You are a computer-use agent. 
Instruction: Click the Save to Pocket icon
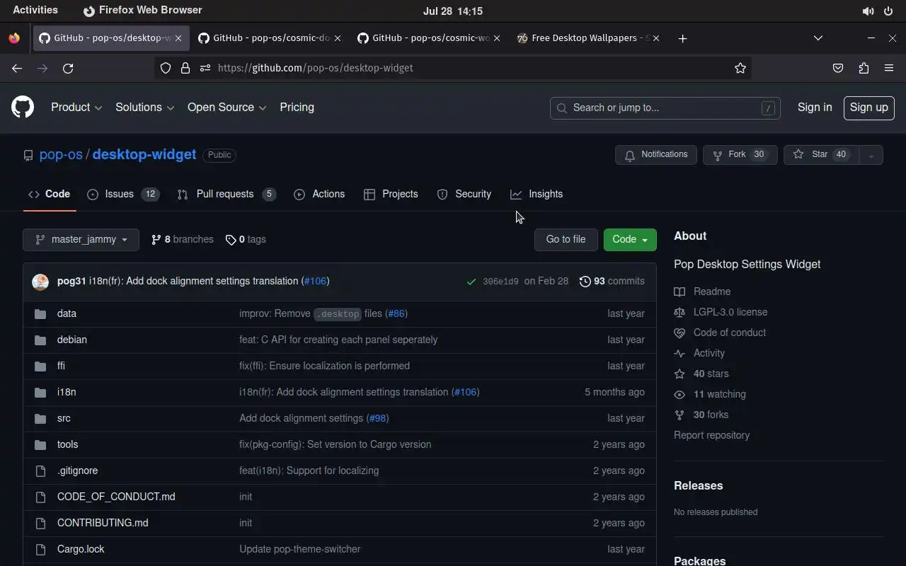(838, 68)
